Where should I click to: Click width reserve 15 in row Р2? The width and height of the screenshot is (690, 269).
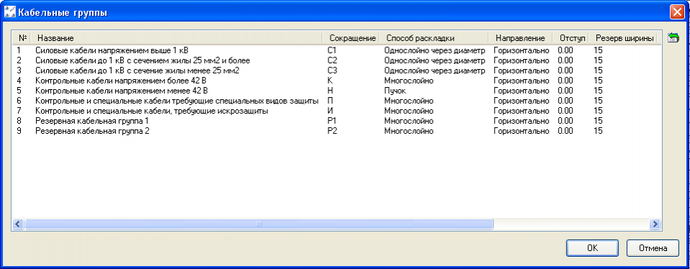pos(598,131)
